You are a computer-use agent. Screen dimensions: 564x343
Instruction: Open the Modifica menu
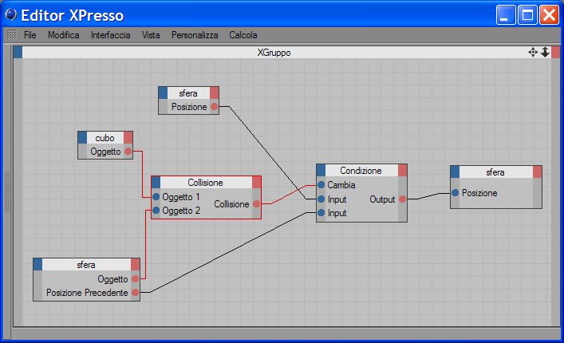pos(63,35)
